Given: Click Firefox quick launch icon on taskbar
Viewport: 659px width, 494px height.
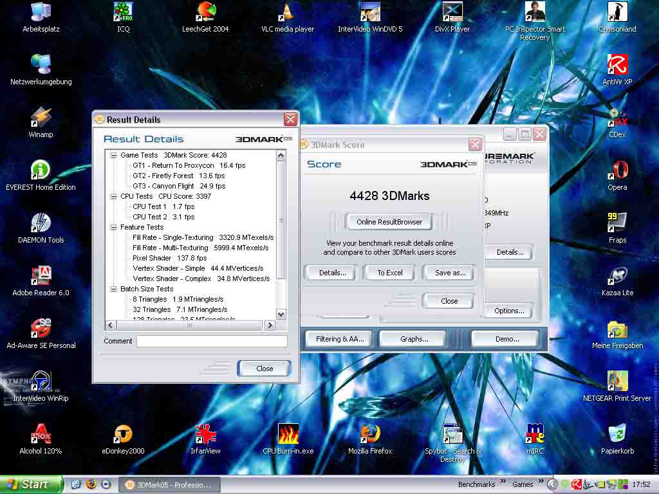Looking at the screenshot, I should pos(91,484).
